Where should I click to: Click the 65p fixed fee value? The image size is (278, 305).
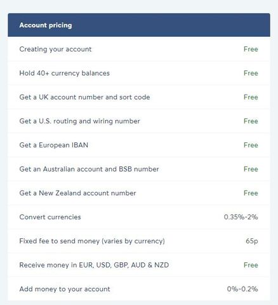click(x=252, y=241)
